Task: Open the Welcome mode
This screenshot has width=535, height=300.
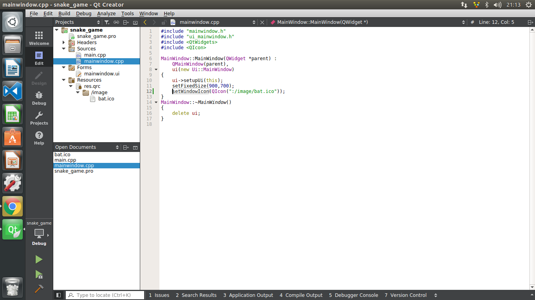Action: [x=39, y=38]
